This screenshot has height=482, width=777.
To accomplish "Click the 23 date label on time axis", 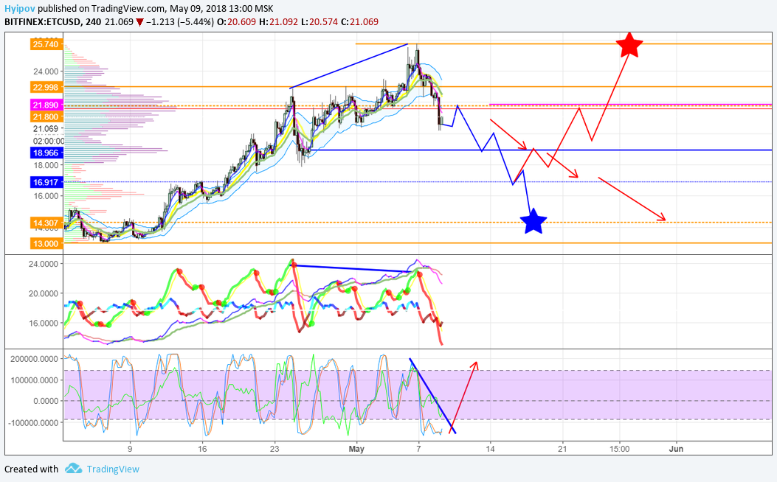I will point(274,449).
